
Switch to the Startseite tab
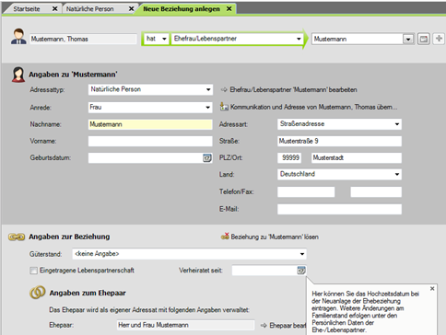27,9
